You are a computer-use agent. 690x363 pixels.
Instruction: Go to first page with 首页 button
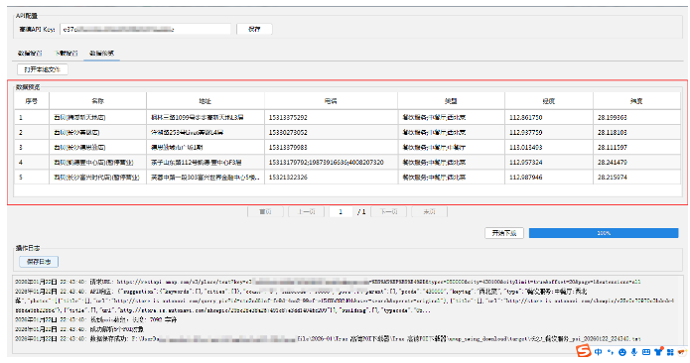coord(265,212)
